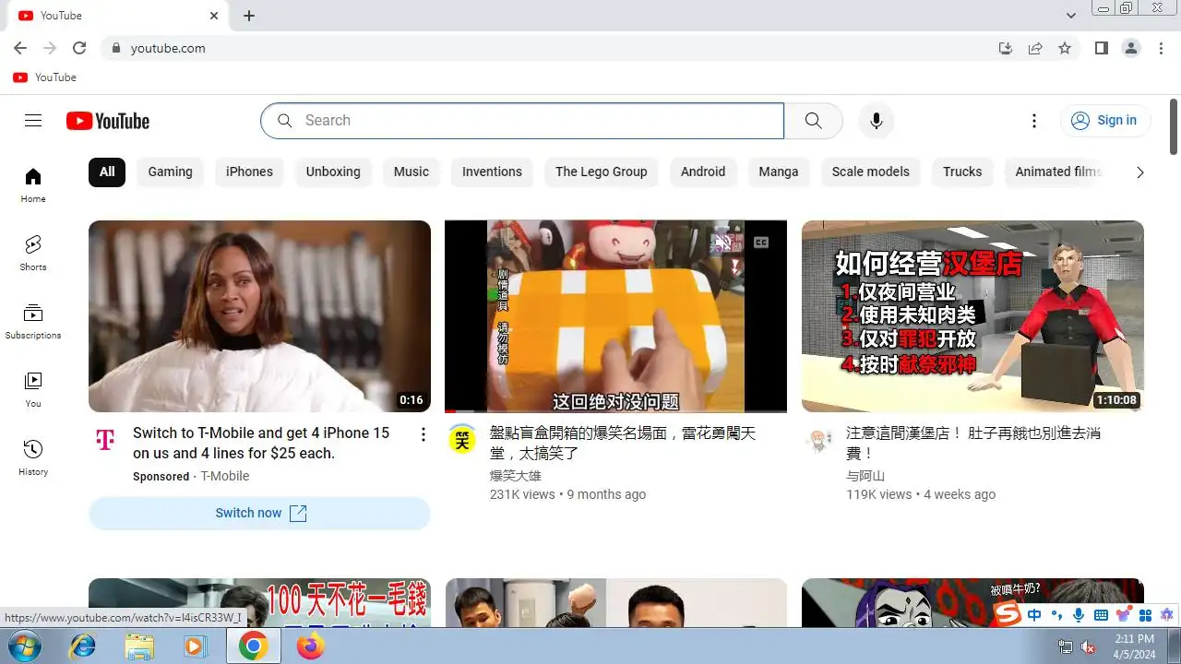The width and height of the screenshot is (1181, 664).
Task: Go to Home in the sidebar
Action: point(33,184)
